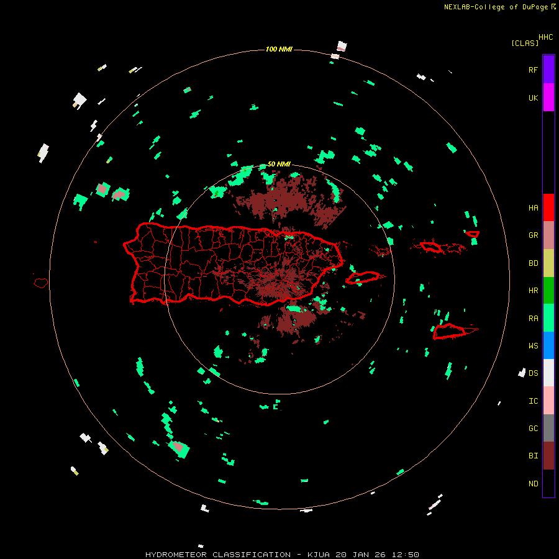Screen dimensions: 559x559
Task: Click the 'RA' legend label
Action: (534, 319)
